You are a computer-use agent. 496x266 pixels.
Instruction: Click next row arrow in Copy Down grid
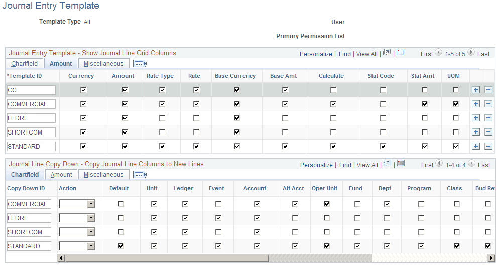471,163
